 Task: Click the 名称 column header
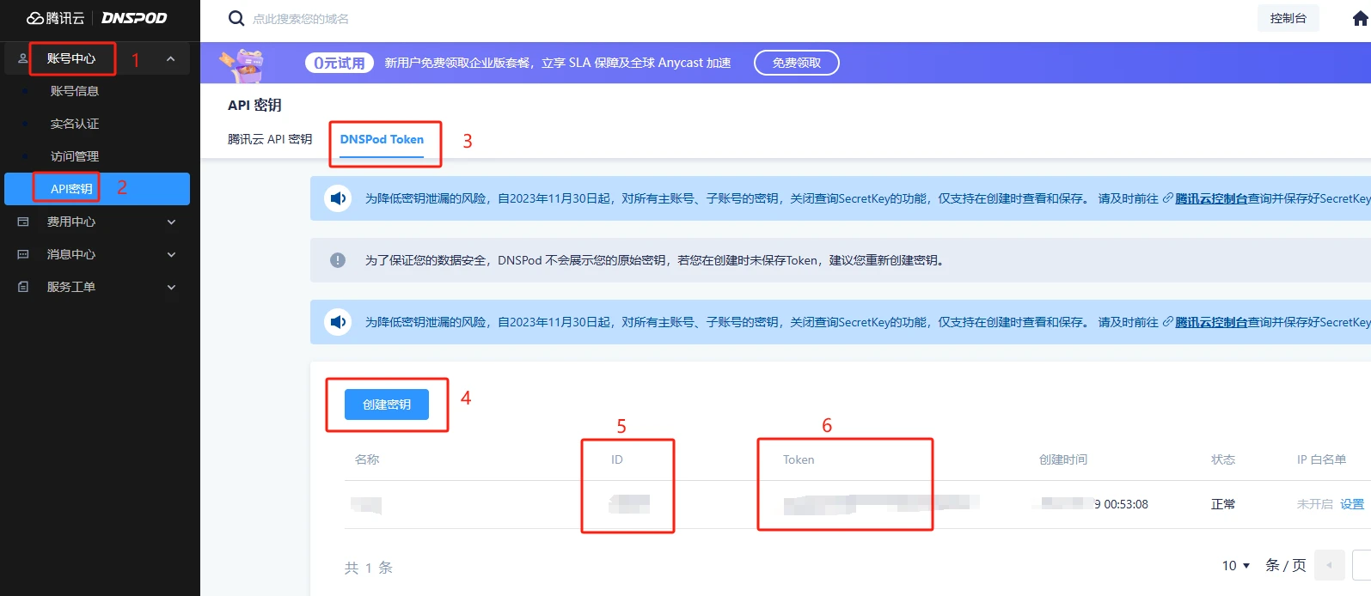pyautogui.click(x=367, y=459)
